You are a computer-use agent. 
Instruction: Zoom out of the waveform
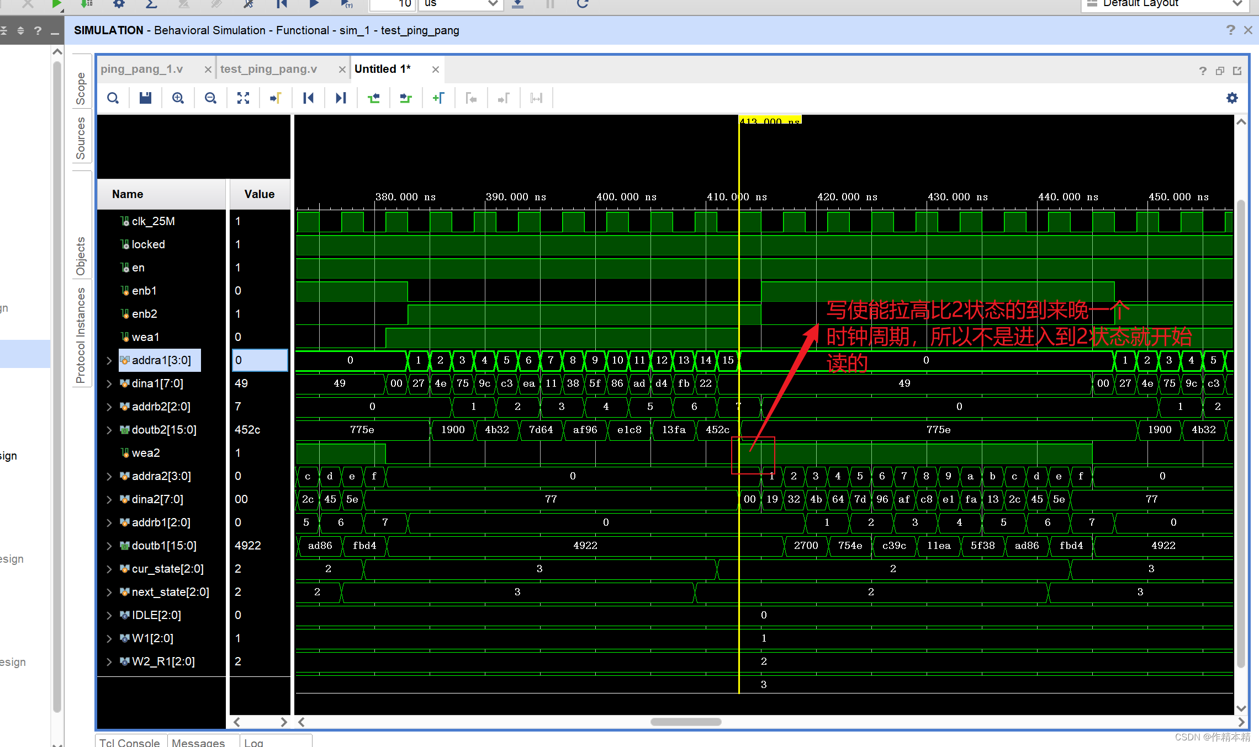[x=210, y=98]
